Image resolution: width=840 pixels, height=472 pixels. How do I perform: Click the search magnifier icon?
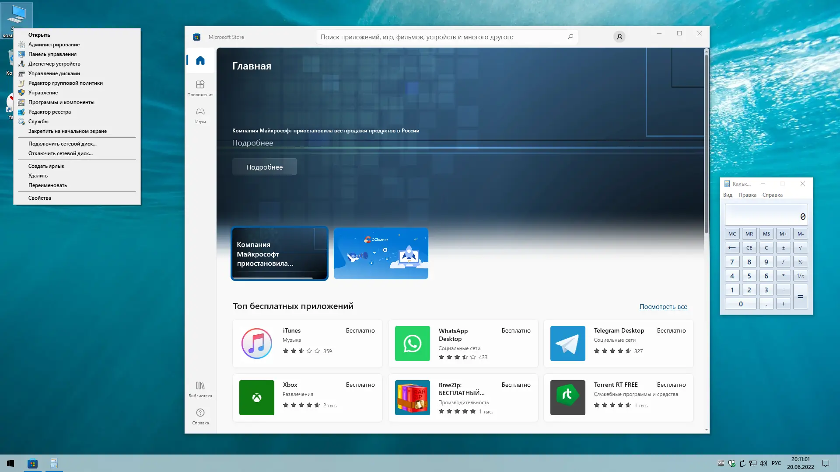570,37
